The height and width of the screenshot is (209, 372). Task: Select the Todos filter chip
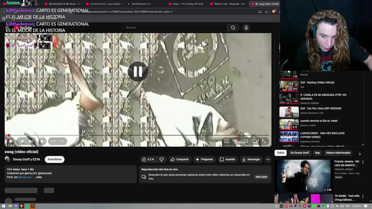tap(280, 153)
